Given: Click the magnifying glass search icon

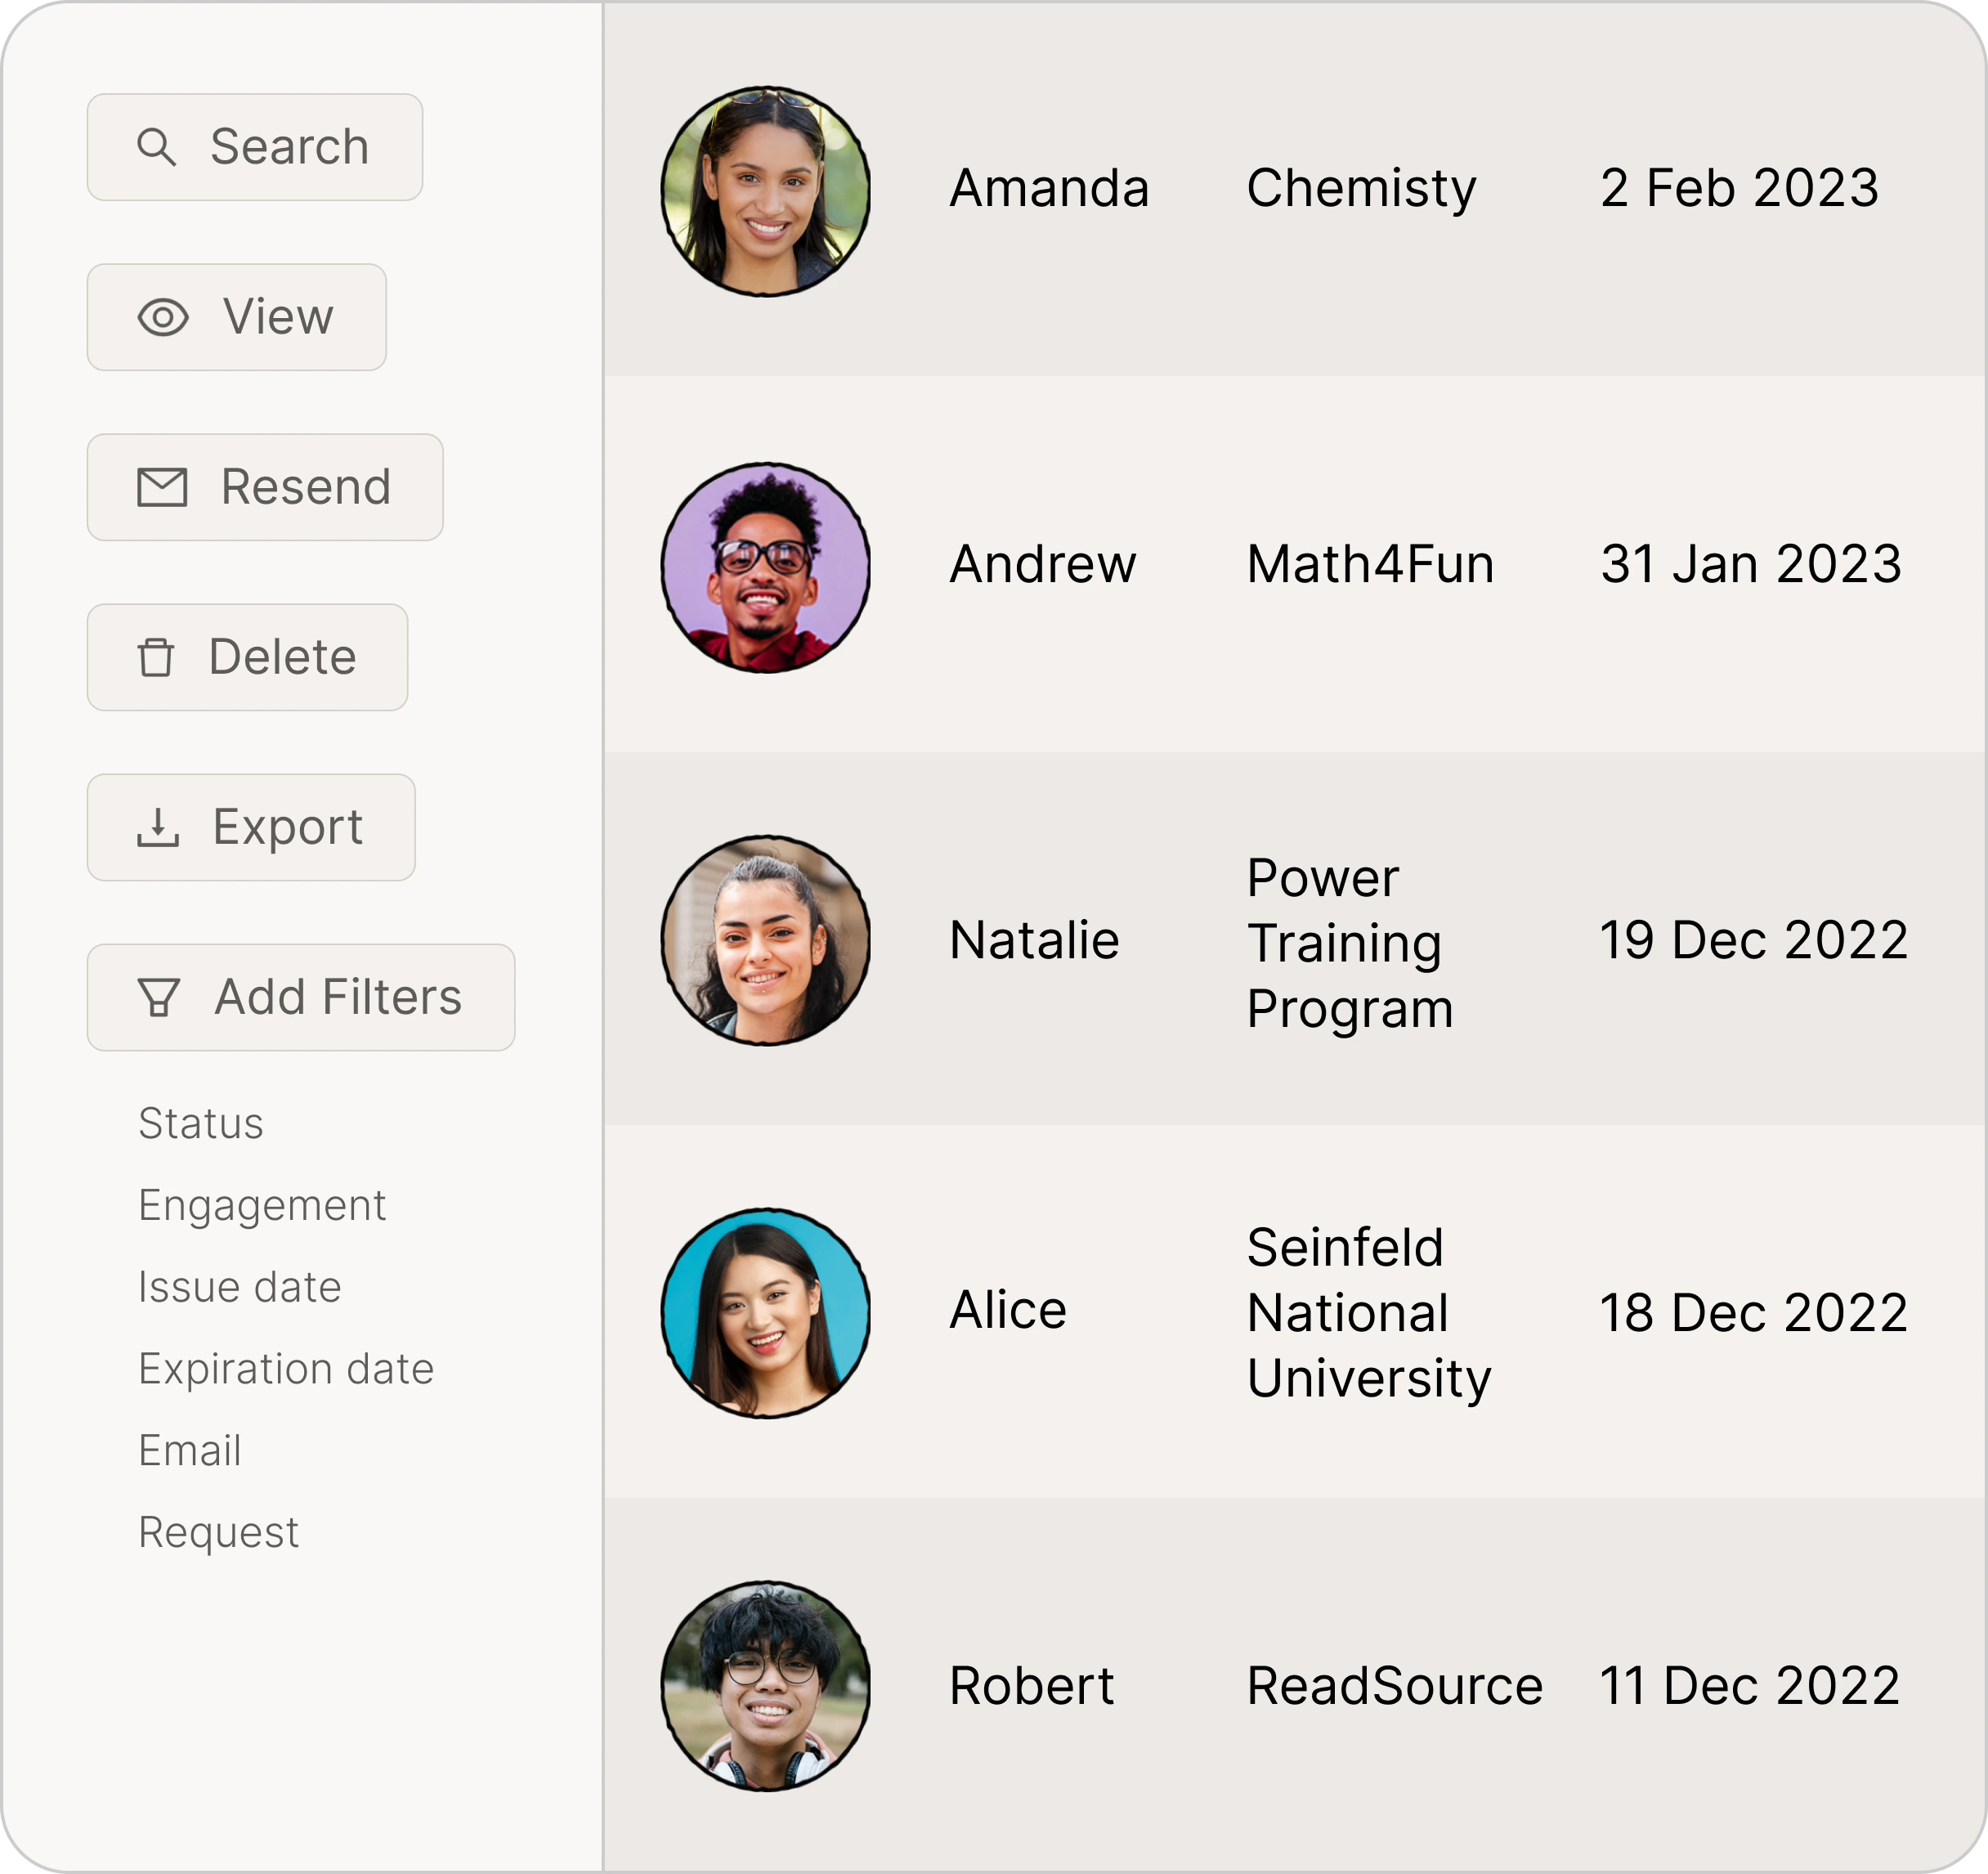Looking at the screenshot, I should 156,147.
